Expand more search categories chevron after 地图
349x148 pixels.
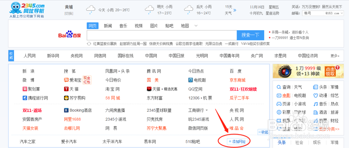point(196,25)
